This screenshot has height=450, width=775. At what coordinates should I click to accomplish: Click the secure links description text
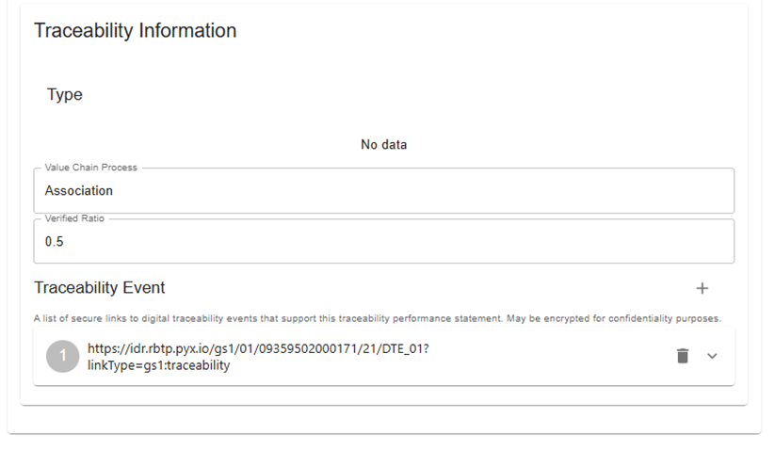click(x=377, y=318)
